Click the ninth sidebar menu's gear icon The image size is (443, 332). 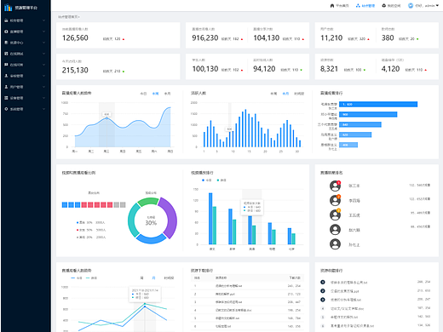(x=6, y=109)
